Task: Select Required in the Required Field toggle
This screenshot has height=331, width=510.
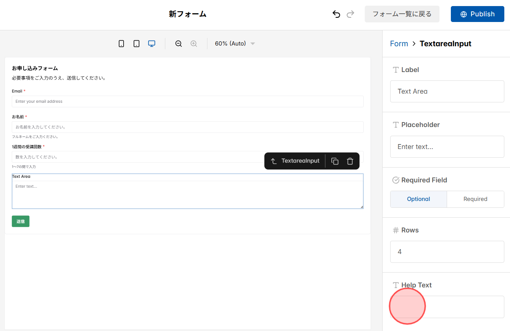Action: click(475, 199)
